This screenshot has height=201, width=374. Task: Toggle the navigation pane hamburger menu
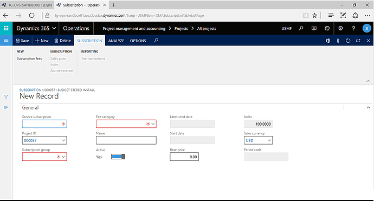click(x=6, y=41)
